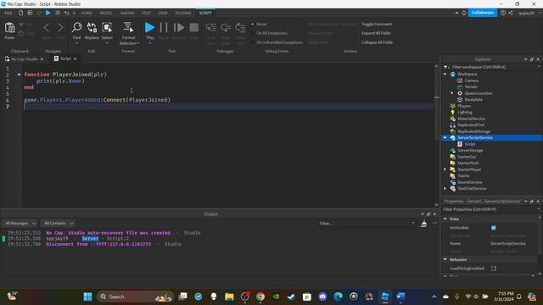Click the Undo icon in quick-access bar
Screen dimensions: 543x305
pyautogui.click(x=66, y=13)
